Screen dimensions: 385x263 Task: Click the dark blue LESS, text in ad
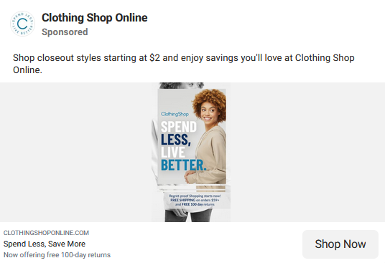(x=176, y=140)
